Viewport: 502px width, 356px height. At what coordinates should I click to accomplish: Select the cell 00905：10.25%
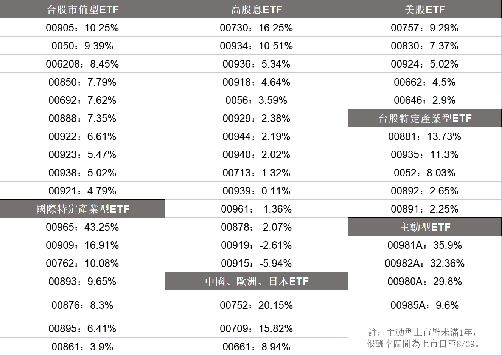pos(82,28)
